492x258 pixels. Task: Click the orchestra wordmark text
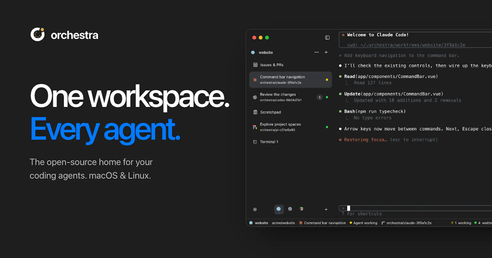click(x=74, y=35)
